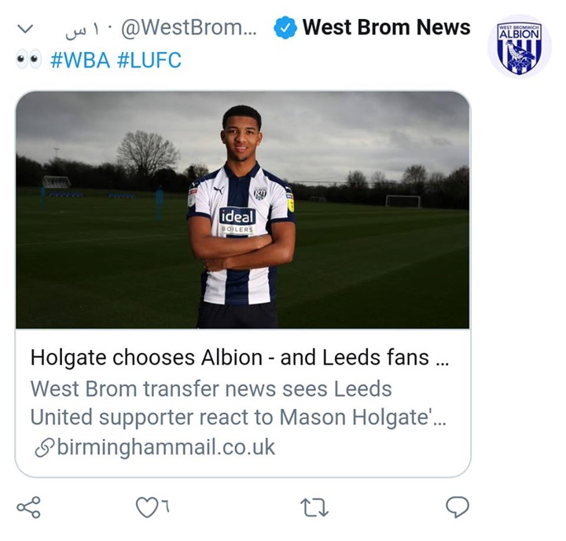Open the West Bromwich Albion crest avatar
The height and width of the screenshot is (541, 566).
tap(520, 46)
